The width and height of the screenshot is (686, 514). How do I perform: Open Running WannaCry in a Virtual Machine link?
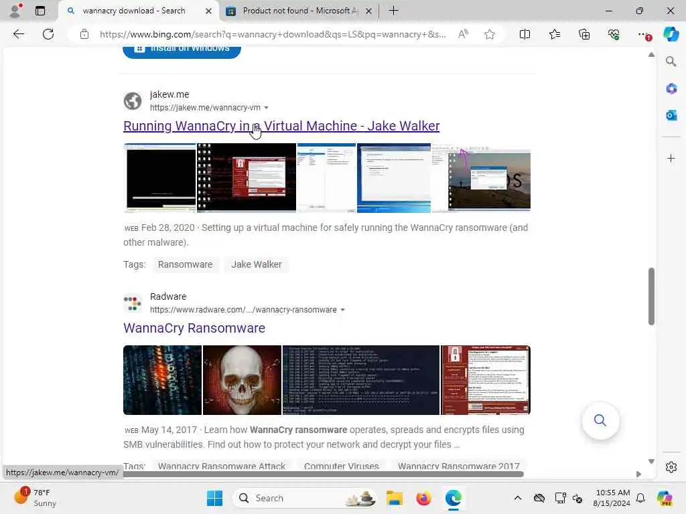(281, 126)
